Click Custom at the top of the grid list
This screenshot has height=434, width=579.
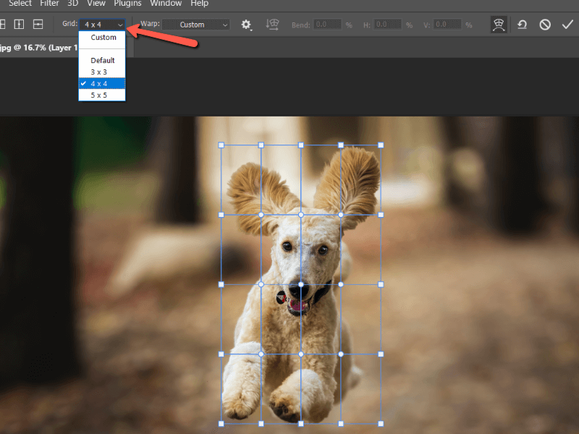point(102,37)
